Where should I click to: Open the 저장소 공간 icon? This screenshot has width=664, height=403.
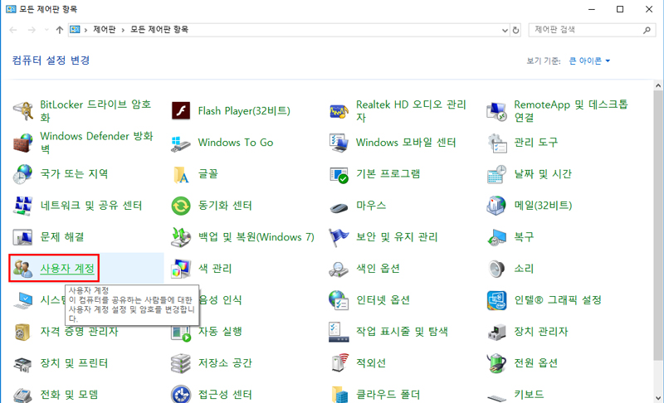(181, 363)
